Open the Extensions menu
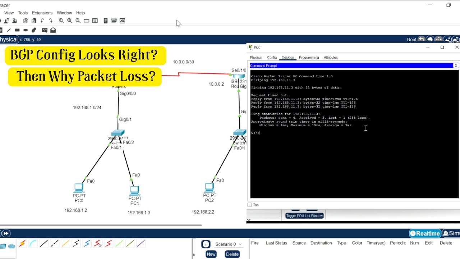Viewport: 460px width, 259px height. [42, 13]
